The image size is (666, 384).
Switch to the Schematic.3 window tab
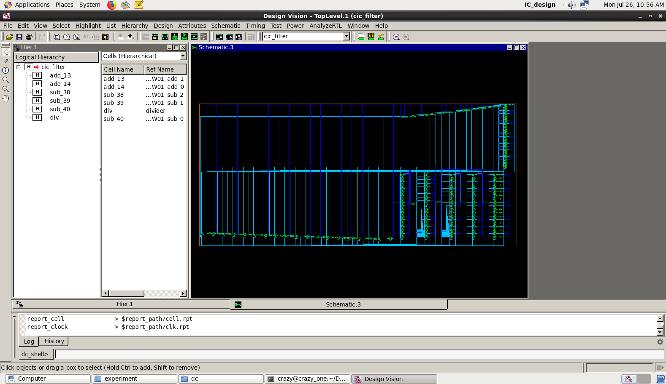click(x=339, y=304)
